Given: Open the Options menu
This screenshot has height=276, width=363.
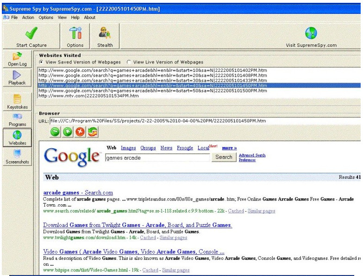Looking at the screenshot, I should (46, 18).
